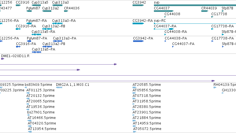Select the AT13954.5prime EST

click(x=30, y=132)
